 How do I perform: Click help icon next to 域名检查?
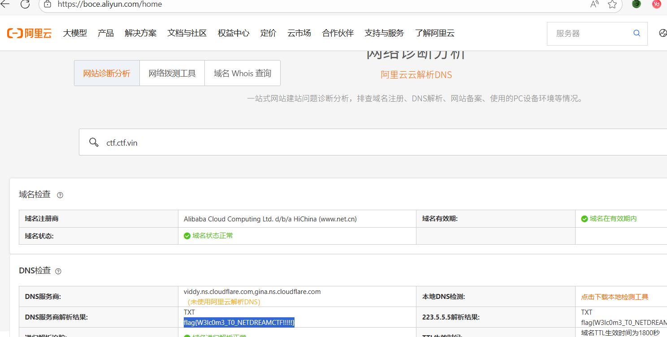click(60, 195)
